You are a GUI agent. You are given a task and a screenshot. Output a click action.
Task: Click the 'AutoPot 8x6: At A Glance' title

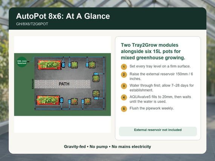pyautogui.click(x=63, y=16)
